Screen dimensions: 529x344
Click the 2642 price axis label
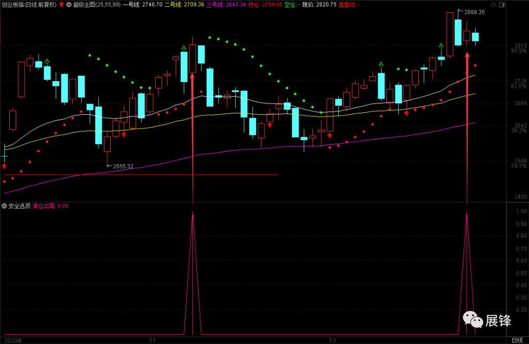(521, 126)
